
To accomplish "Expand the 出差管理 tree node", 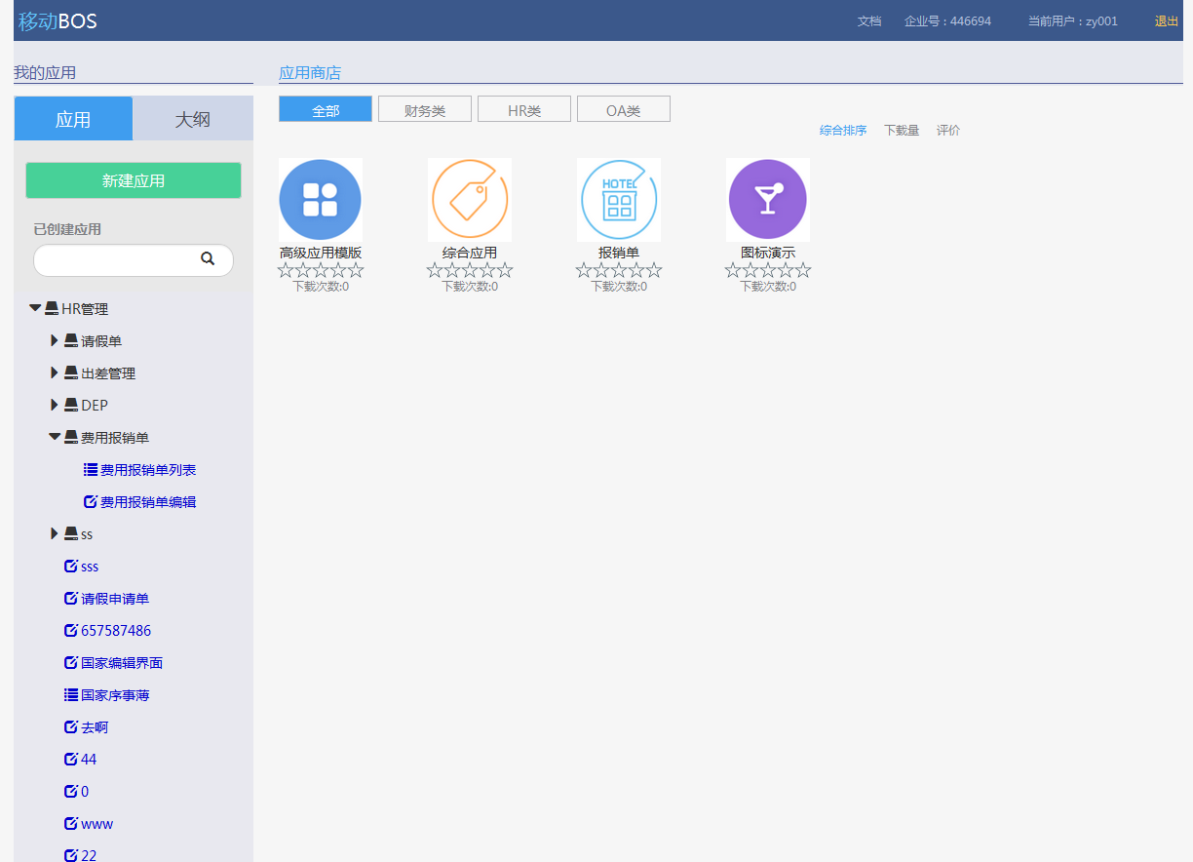I will pyautogui.click(x=55, y=373).
